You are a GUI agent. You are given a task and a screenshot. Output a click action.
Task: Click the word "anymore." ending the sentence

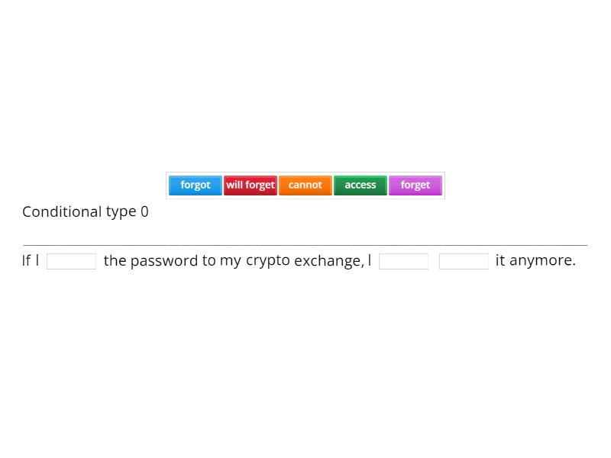(x=542, y=260)
